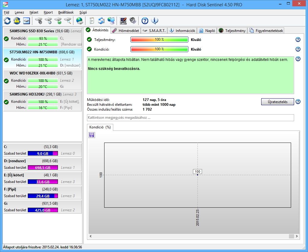This screenshot has width=308, height=252.
Task: Click help icon beside Kondíció bar
Action: click(298, 49)
